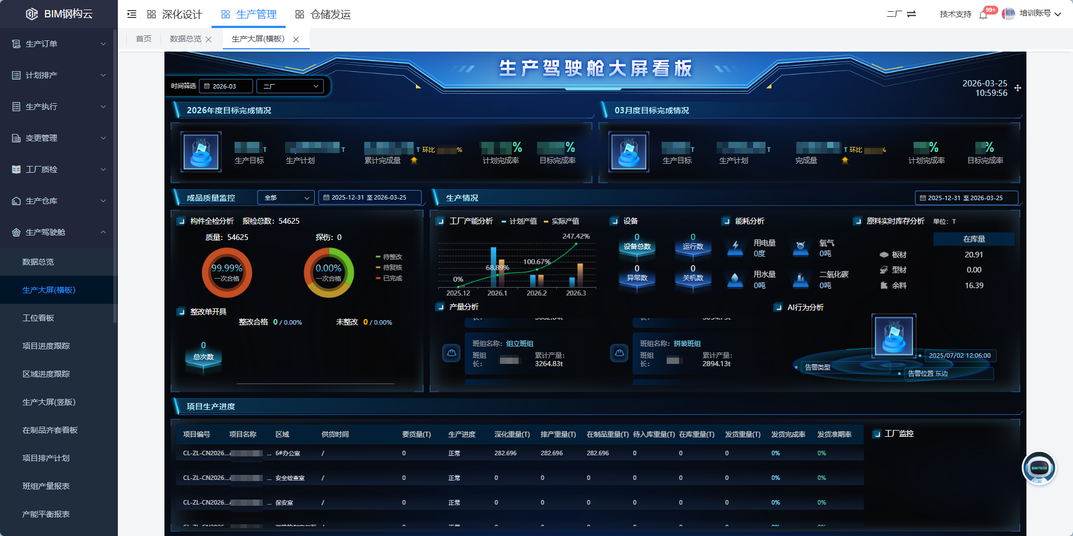Select 工位看板 in the sidebar
This screenshot has height=536, width=1073.
coord(38,318)
